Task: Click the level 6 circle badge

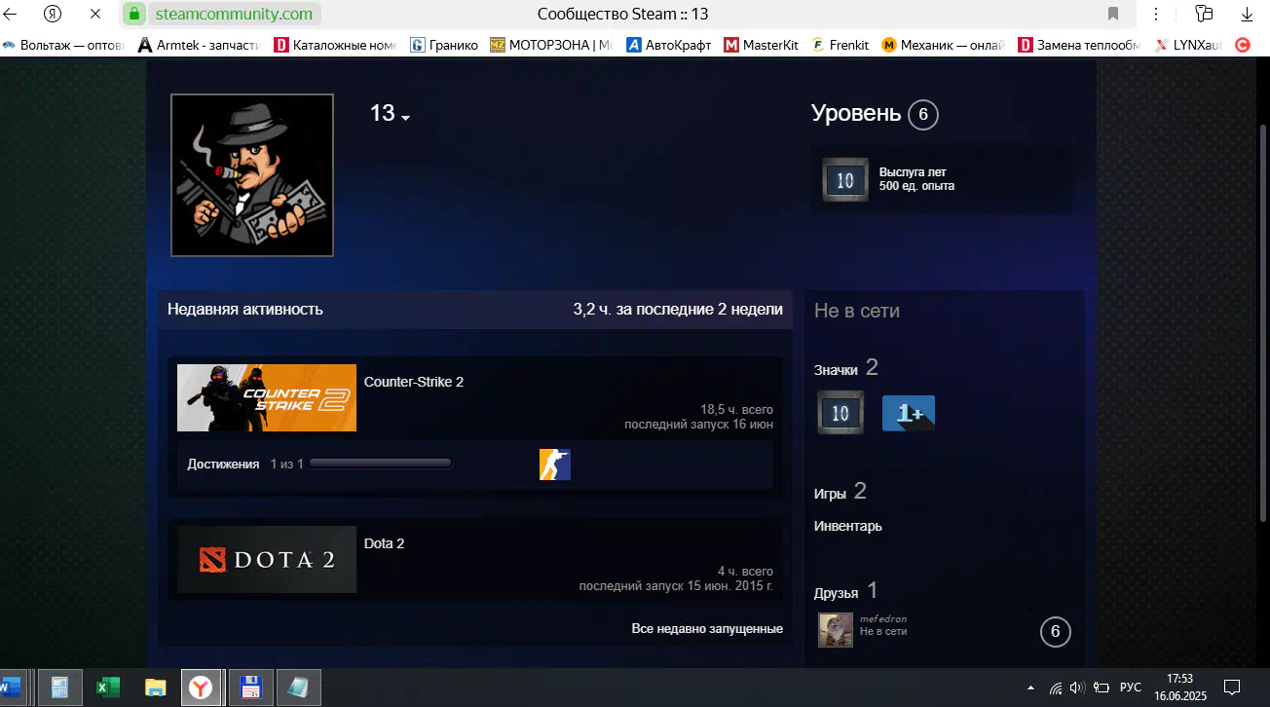Action: coord(922,115)
